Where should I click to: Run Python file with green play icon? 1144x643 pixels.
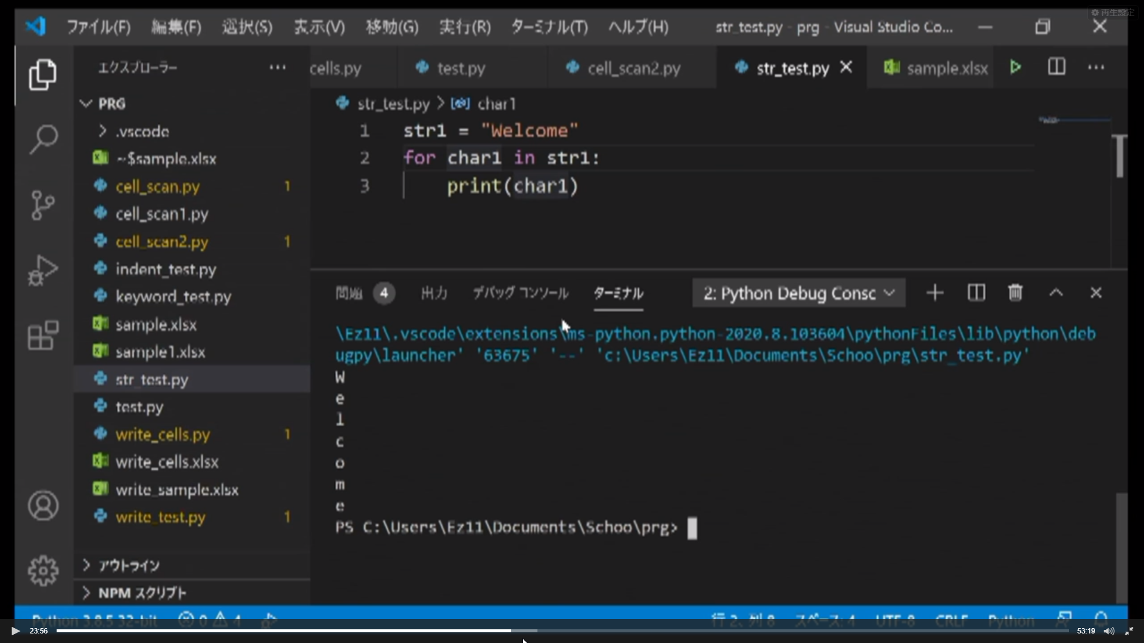1016,67
